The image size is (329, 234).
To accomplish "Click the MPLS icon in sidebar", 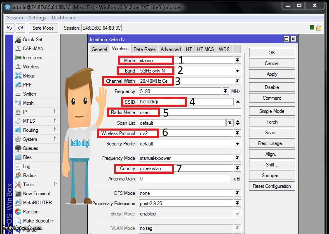I will tap(18, 121).
